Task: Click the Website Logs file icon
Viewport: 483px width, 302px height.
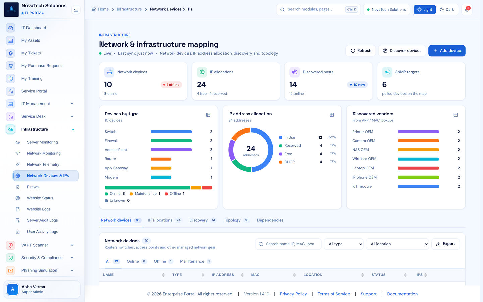Action: coord(18,209)
